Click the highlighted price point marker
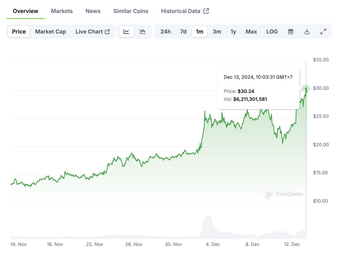 tap(306, 88)
